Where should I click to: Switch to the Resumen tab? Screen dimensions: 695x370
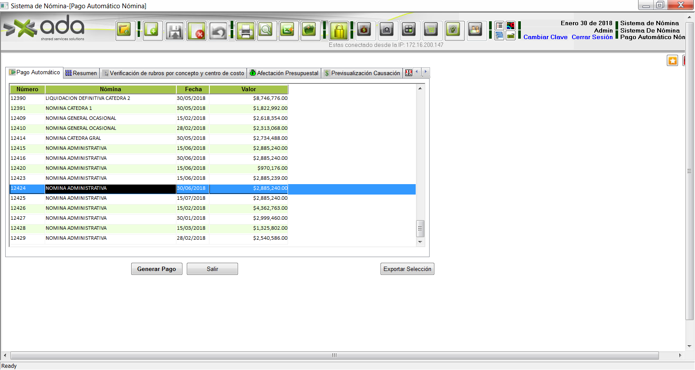pos(81,73)
